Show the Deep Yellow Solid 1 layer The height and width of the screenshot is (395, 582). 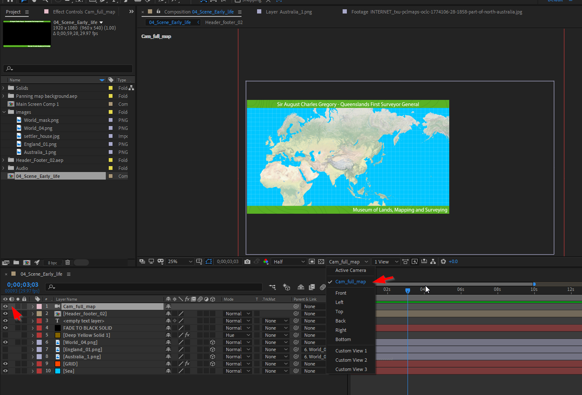point(5,335)
